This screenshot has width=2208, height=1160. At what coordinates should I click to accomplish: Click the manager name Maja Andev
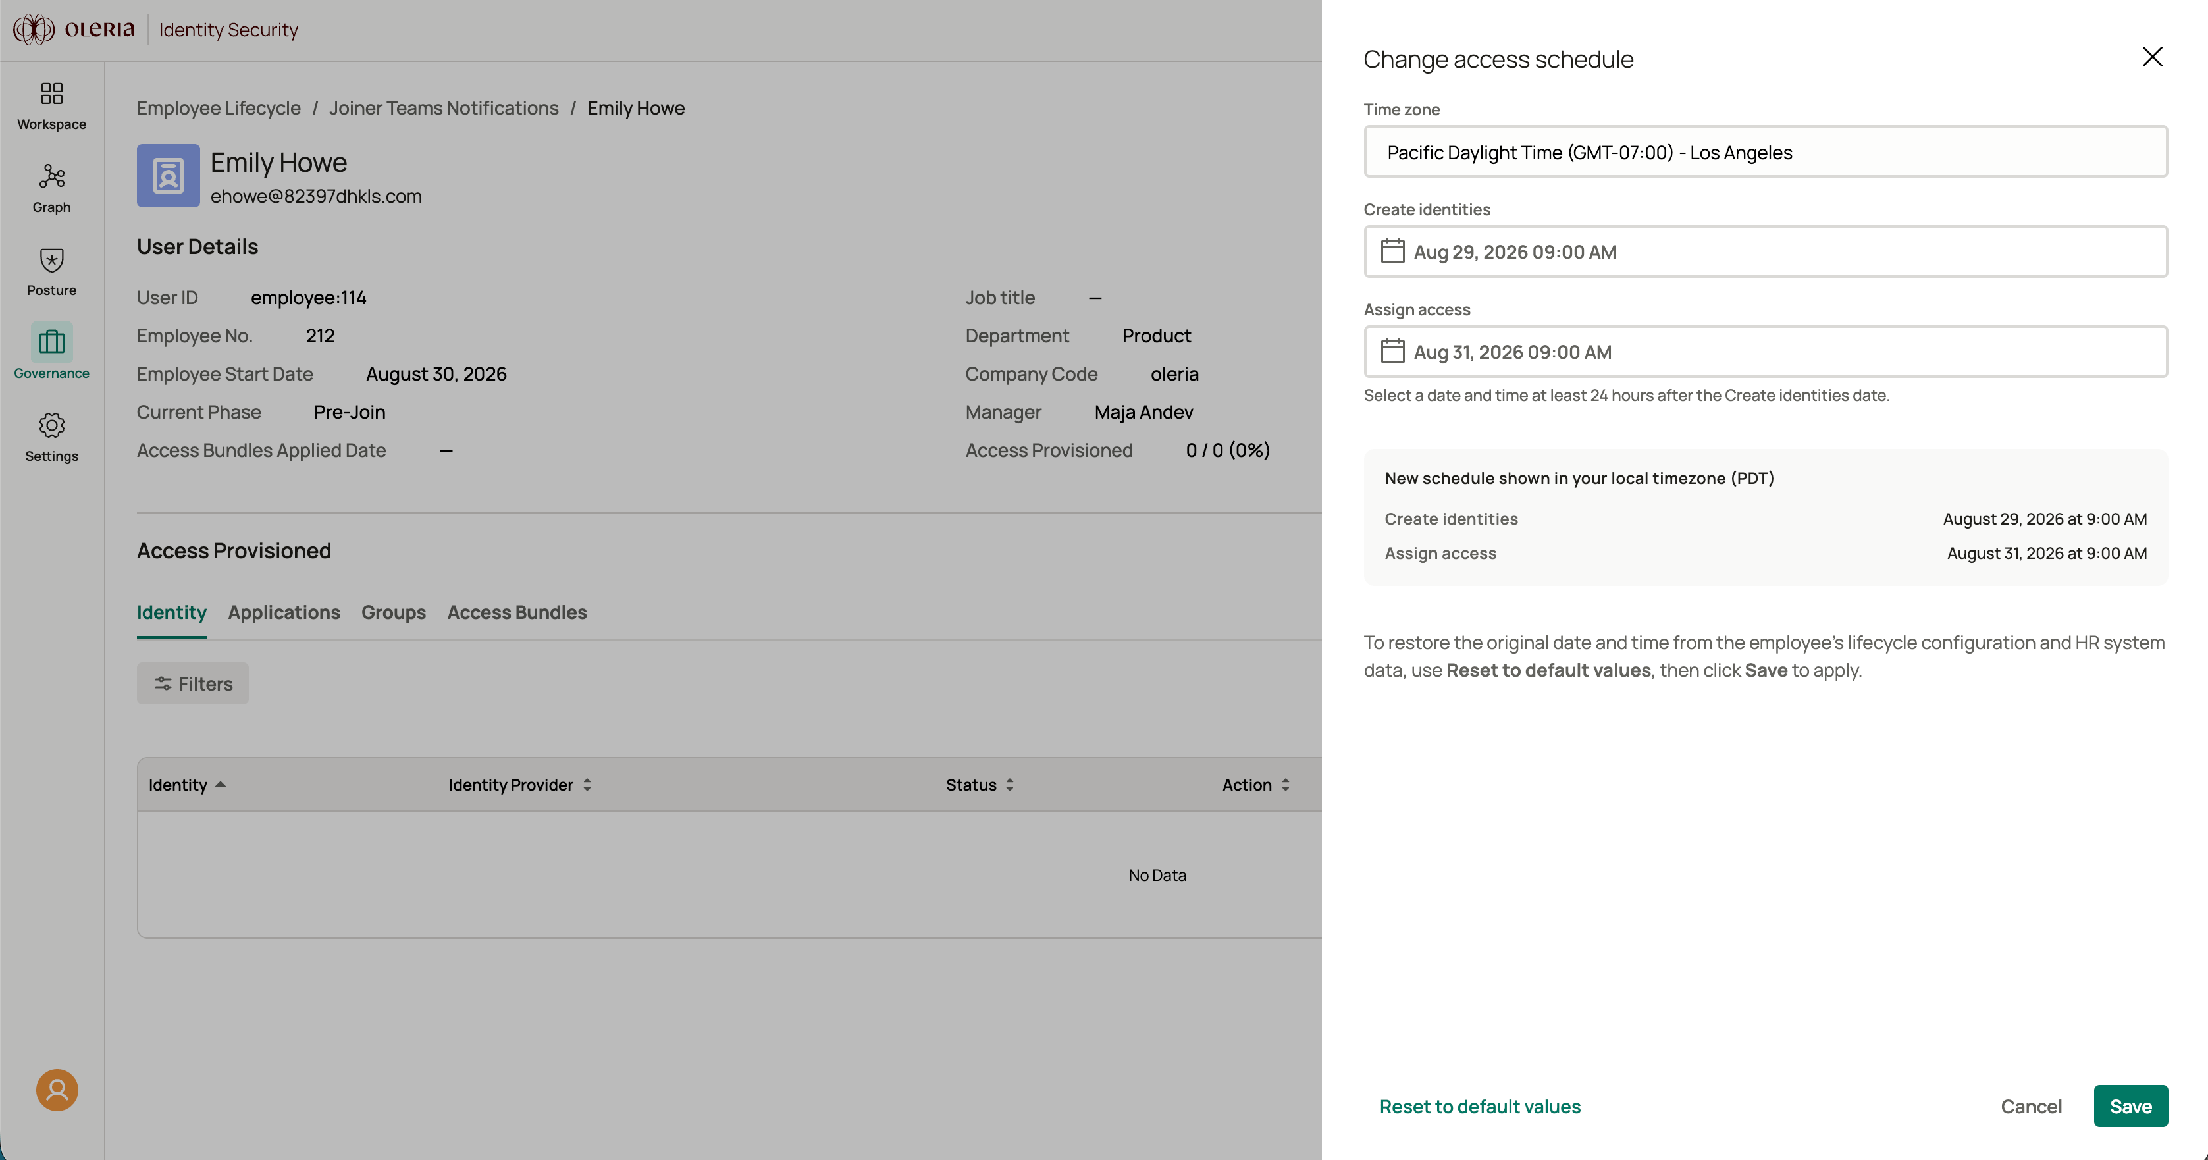click(1143, 412)
